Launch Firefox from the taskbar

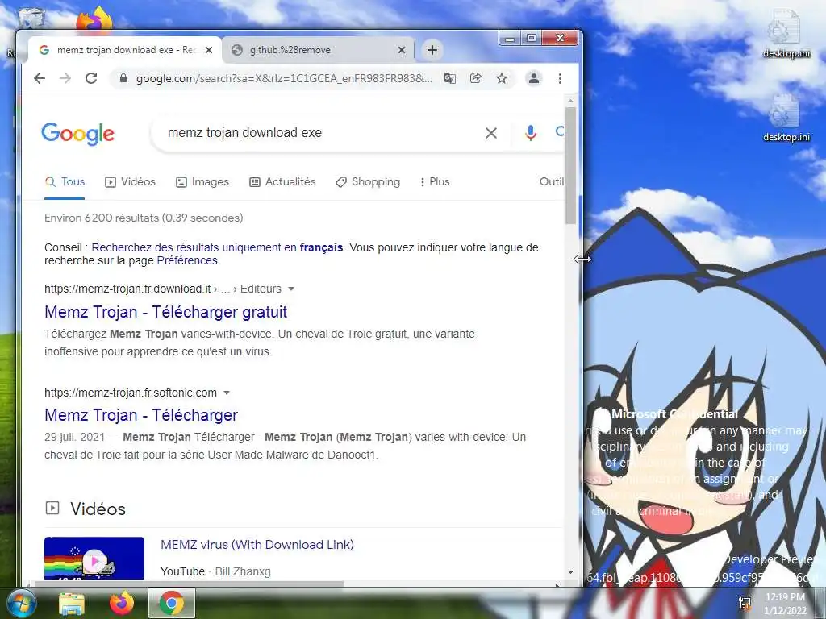pos(122,603)
